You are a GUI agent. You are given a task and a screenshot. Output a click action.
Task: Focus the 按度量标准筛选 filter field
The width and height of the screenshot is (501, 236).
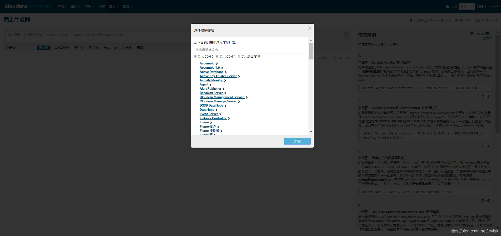249,50
